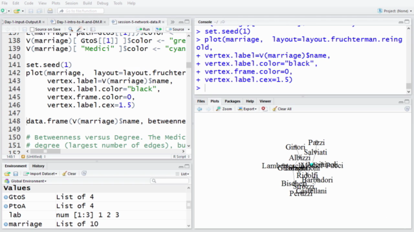Switch to History tab
The image size is (414, 232).
38,166
